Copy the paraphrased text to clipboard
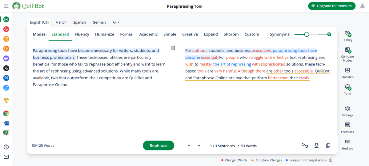369x166 pixels. (x=328, y=145)
